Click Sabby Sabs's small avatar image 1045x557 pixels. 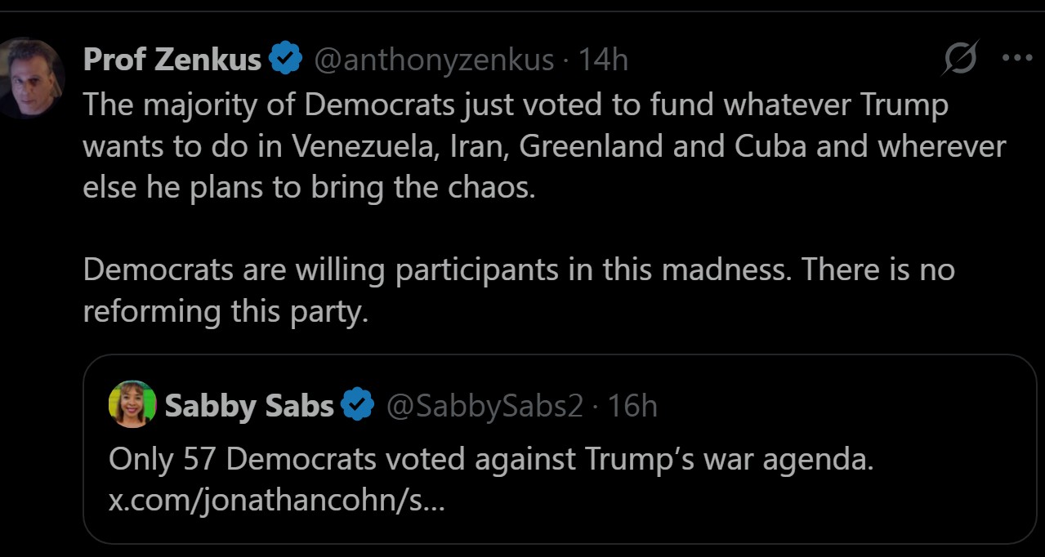(x=132, y=404)
